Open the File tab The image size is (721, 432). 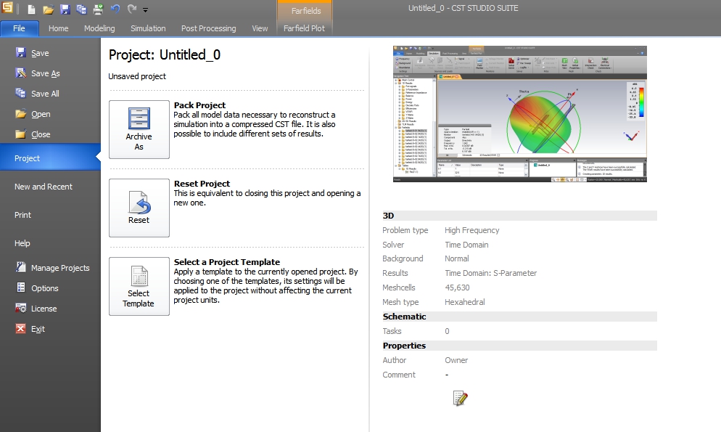click(x=20, y=28)
